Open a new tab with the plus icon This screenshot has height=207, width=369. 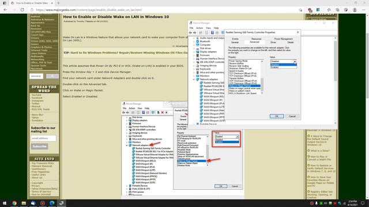pos(58,3)
